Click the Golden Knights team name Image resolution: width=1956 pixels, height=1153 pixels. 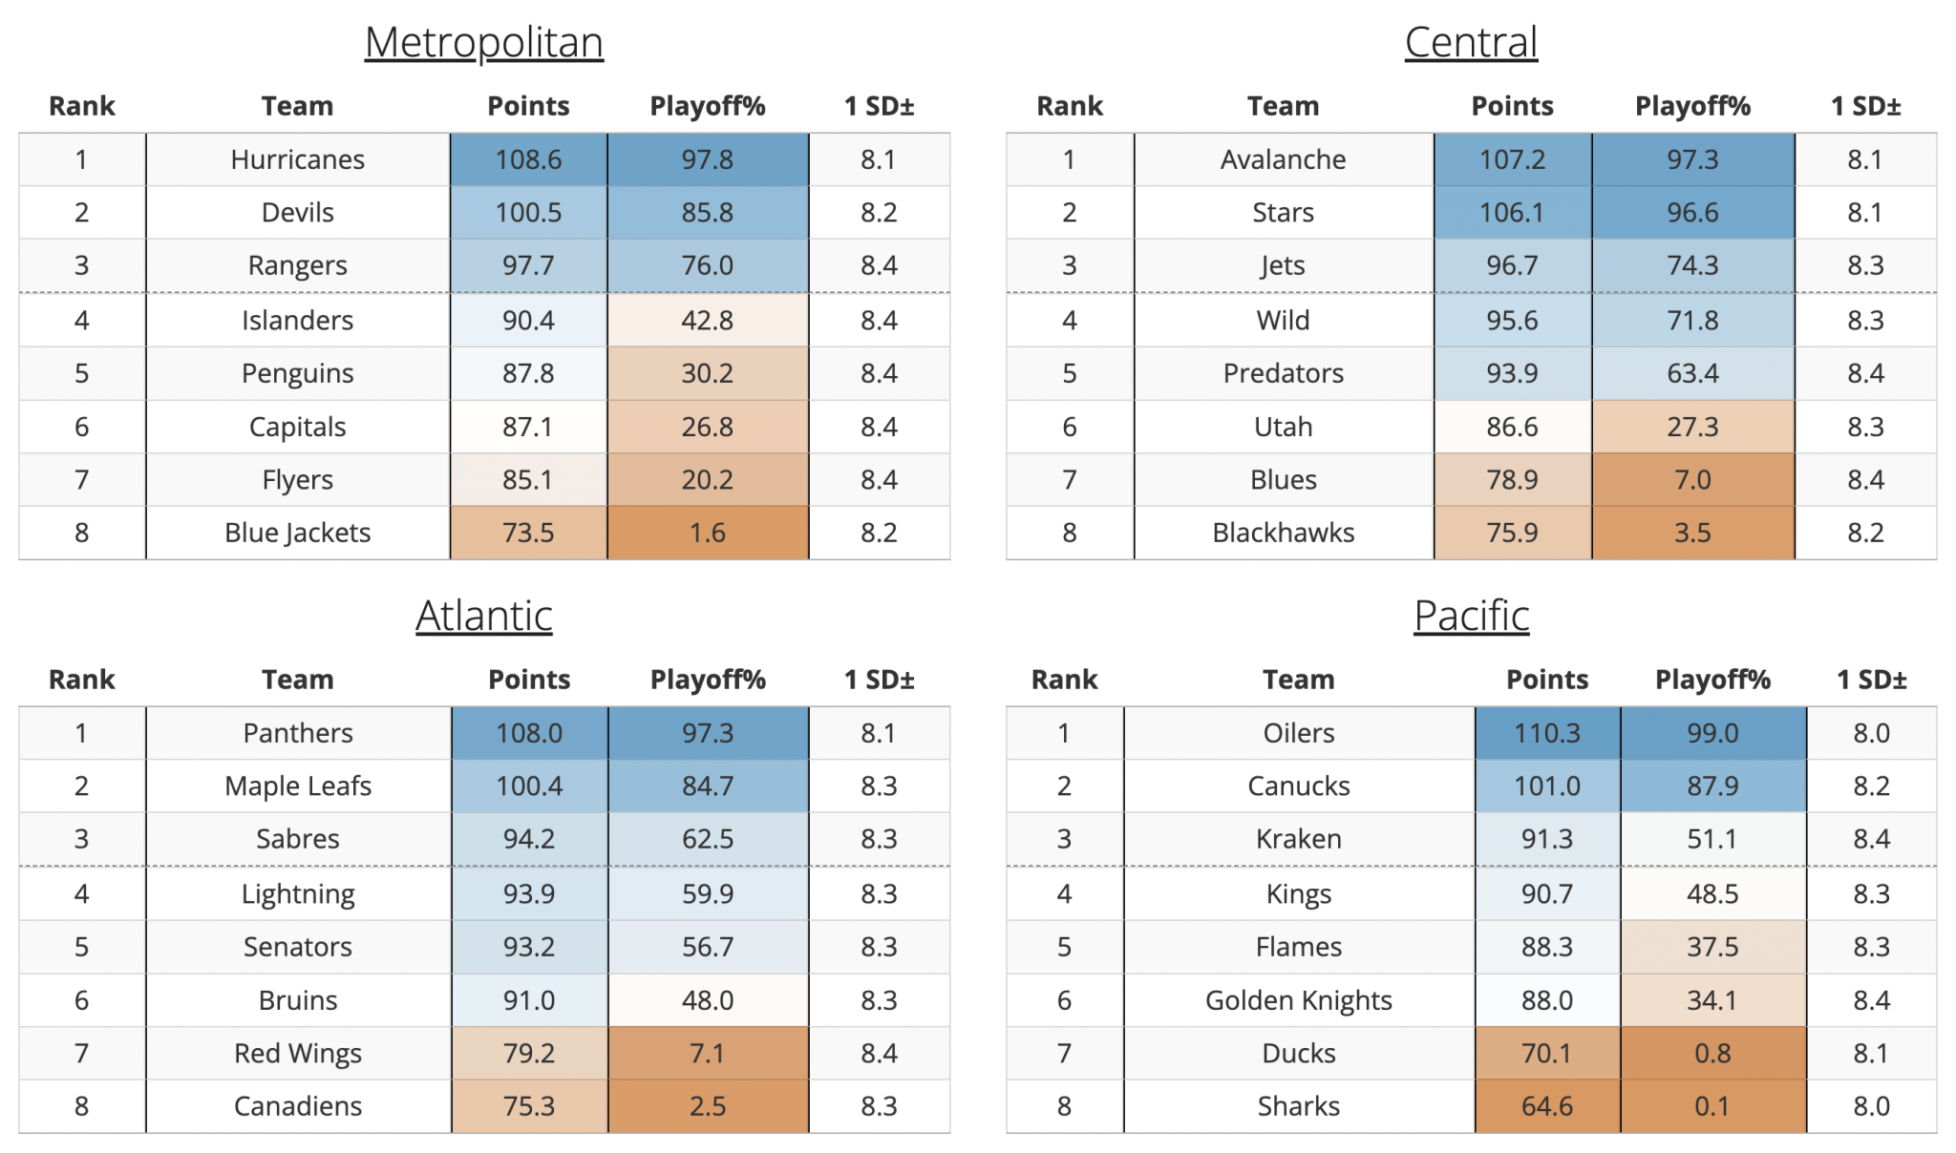click(x=1298, y=1000)
